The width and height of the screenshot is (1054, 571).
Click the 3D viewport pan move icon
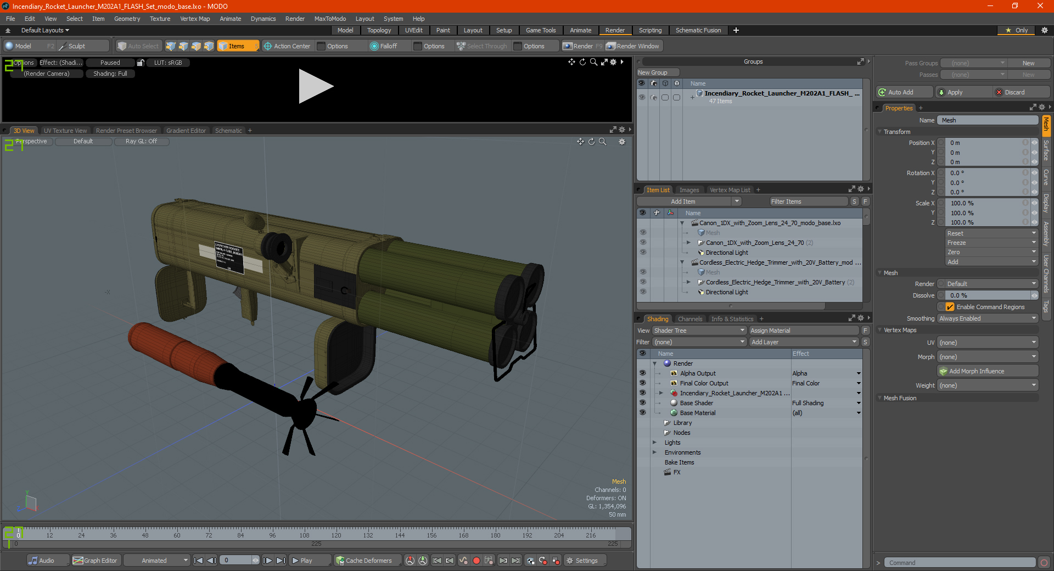580,142
